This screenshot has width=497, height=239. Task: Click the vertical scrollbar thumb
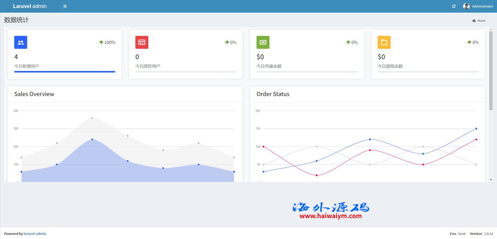[491, 71]
